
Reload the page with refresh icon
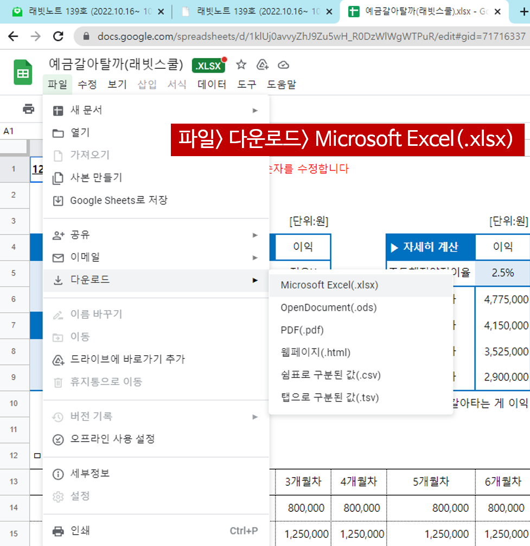tap(58, 36)
